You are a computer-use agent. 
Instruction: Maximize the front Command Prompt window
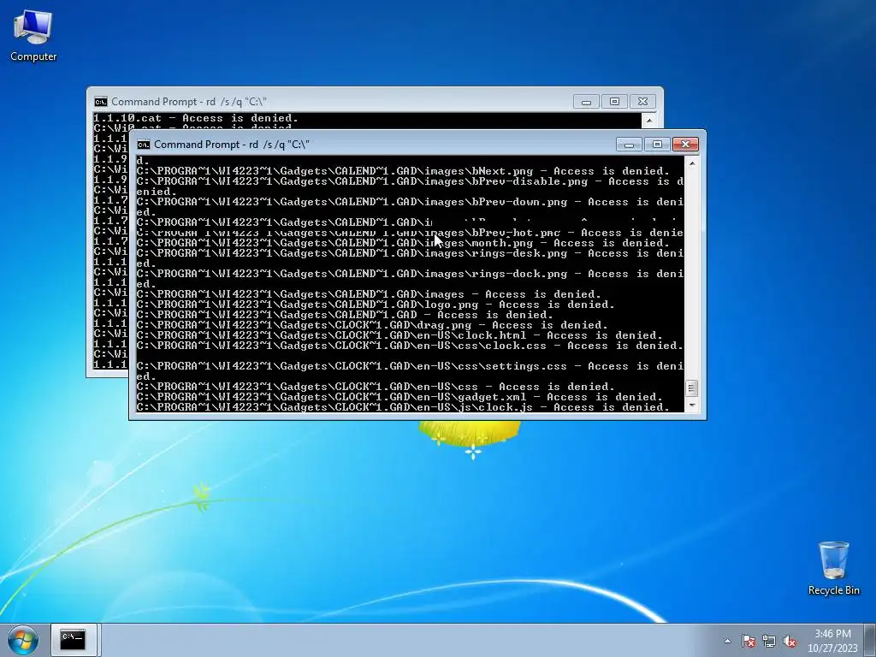[x=657, y=145]
